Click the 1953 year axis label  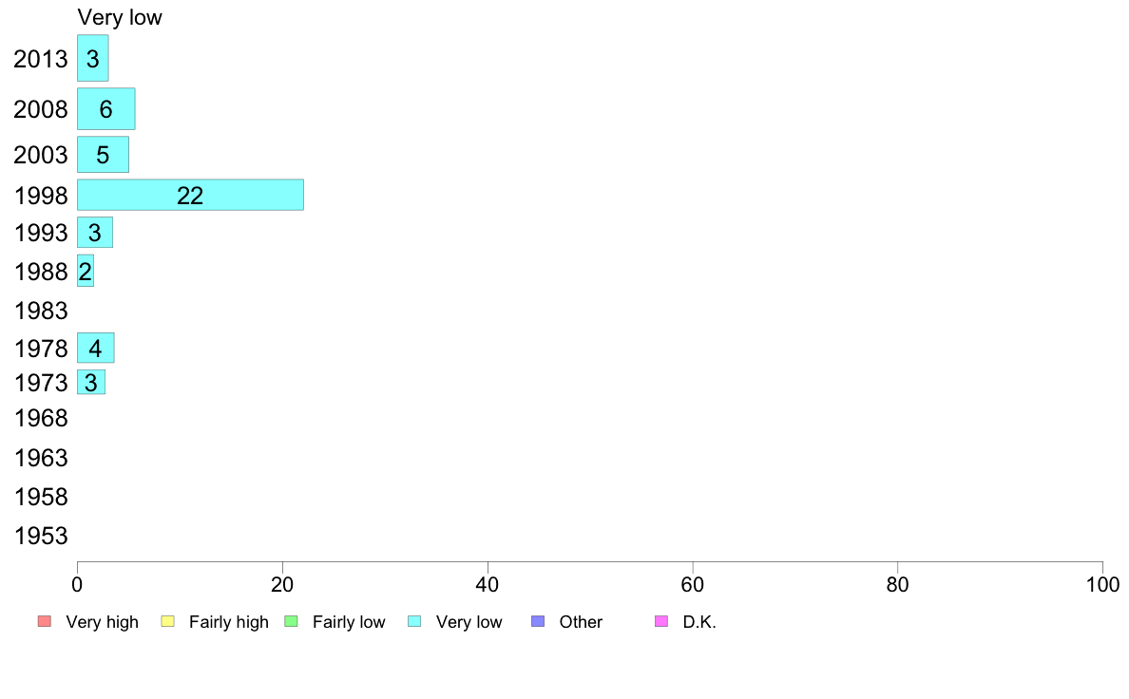click(x=41, y=536)
